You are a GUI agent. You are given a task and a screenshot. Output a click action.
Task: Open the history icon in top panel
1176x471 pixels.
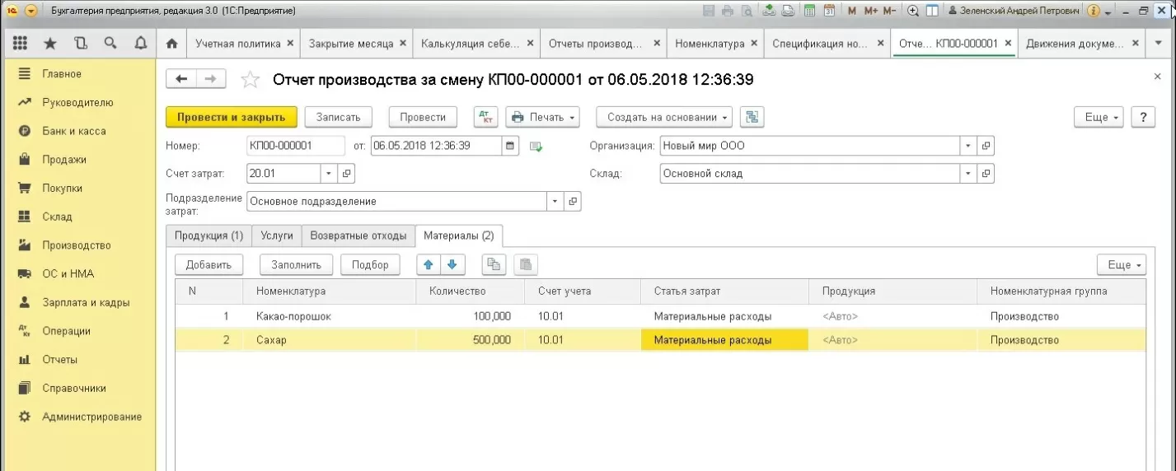(x=80, y=43)
